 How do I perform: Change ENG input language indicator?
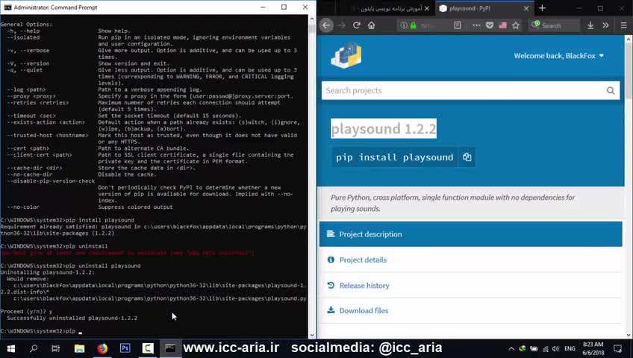(570, 349)
